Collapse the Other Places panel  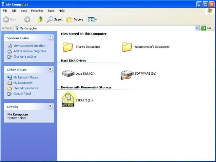50,69
